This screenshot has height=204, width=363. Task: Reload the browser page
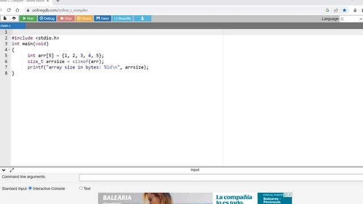point(9,10)
